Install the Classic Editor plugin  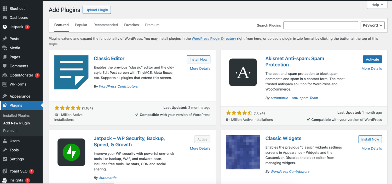coord(199,59)
